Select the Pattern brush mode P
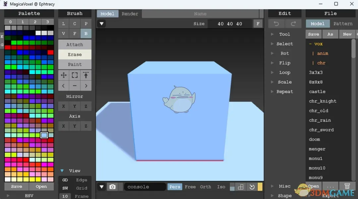The height and width of the screenshot is (199, 358). click(86, 24)
